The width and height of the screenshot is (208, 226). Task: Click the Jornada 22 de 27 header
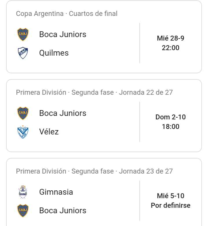146,92
